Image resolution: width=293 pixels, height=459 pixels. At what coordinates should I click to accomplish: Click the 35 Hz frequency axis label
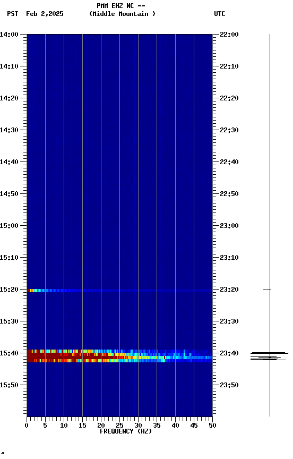pos(157,426)
